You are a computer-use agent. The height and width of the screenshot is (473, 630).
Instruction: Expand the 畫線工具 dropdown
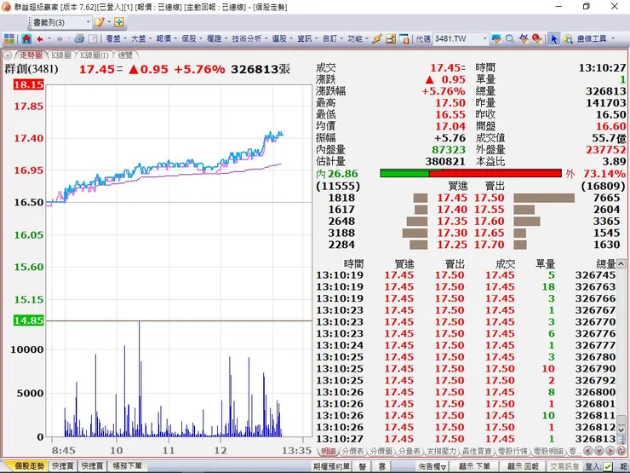pos(614,38)
